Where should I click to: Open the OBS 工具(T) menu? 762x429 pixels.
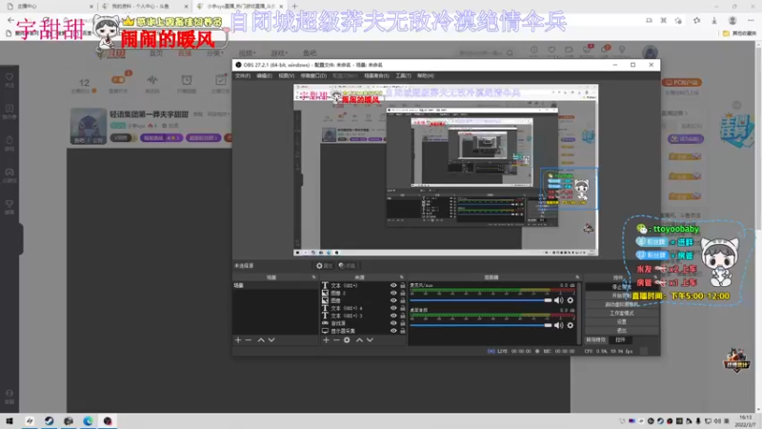(x=403, y=76)
